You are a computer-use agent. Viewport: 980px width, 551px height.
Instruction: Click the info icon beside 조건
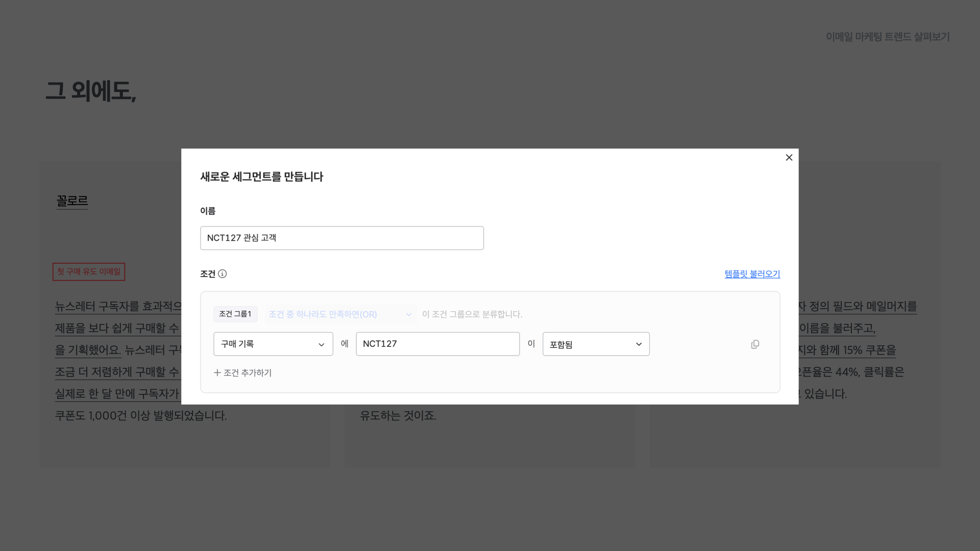pyautogui.click(x=223, y=274)
